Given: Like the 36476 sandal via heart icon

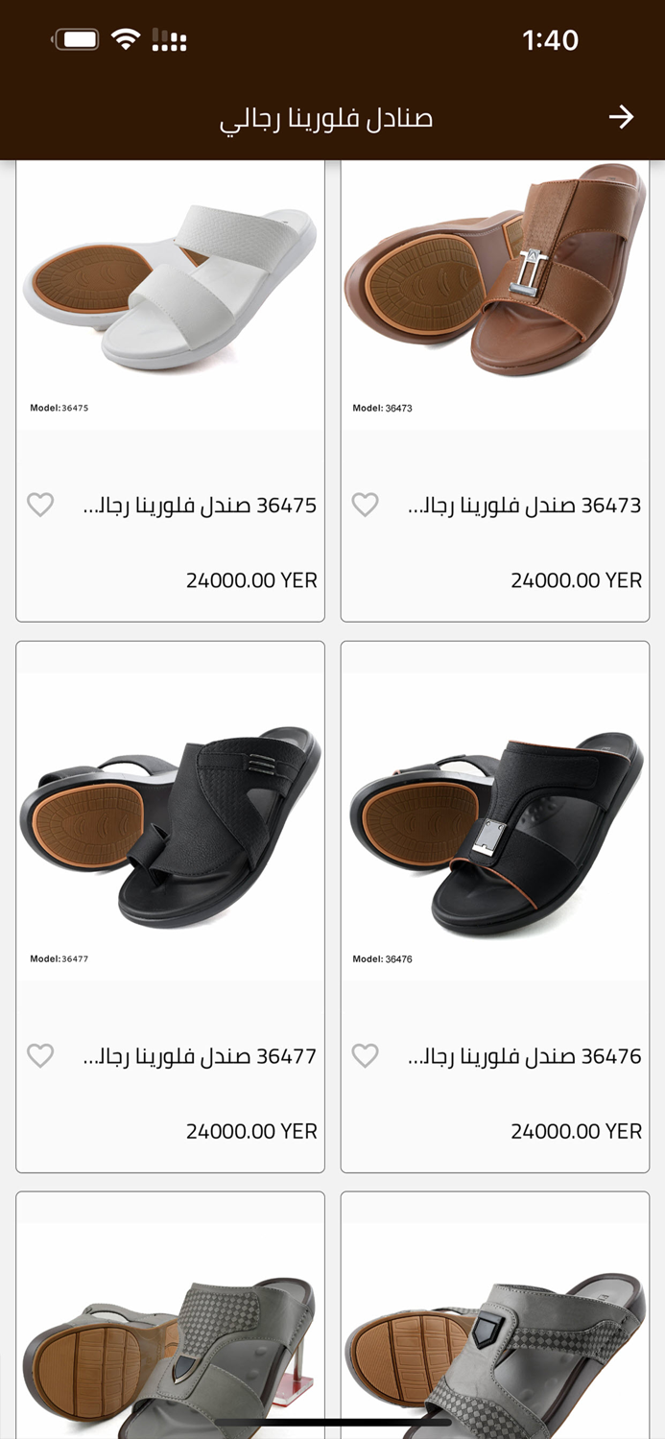Looking at the screenshot, I should [x=365, y=1055].
